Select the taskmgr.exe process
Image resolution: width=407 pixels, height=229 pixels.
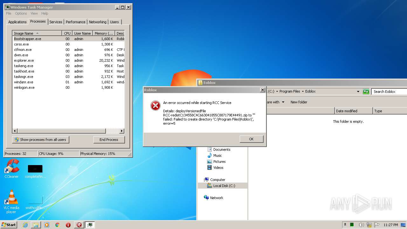coord(68,77)
